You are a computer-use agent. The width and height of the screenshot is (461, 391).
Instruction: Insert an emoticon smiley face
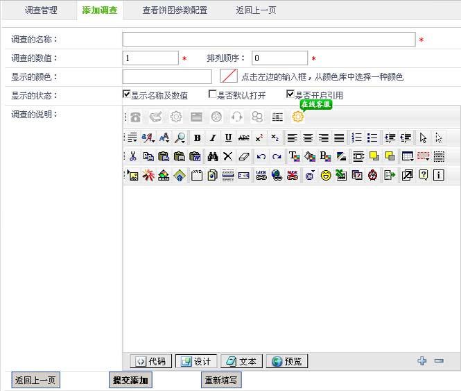click(x=325, y=175)
